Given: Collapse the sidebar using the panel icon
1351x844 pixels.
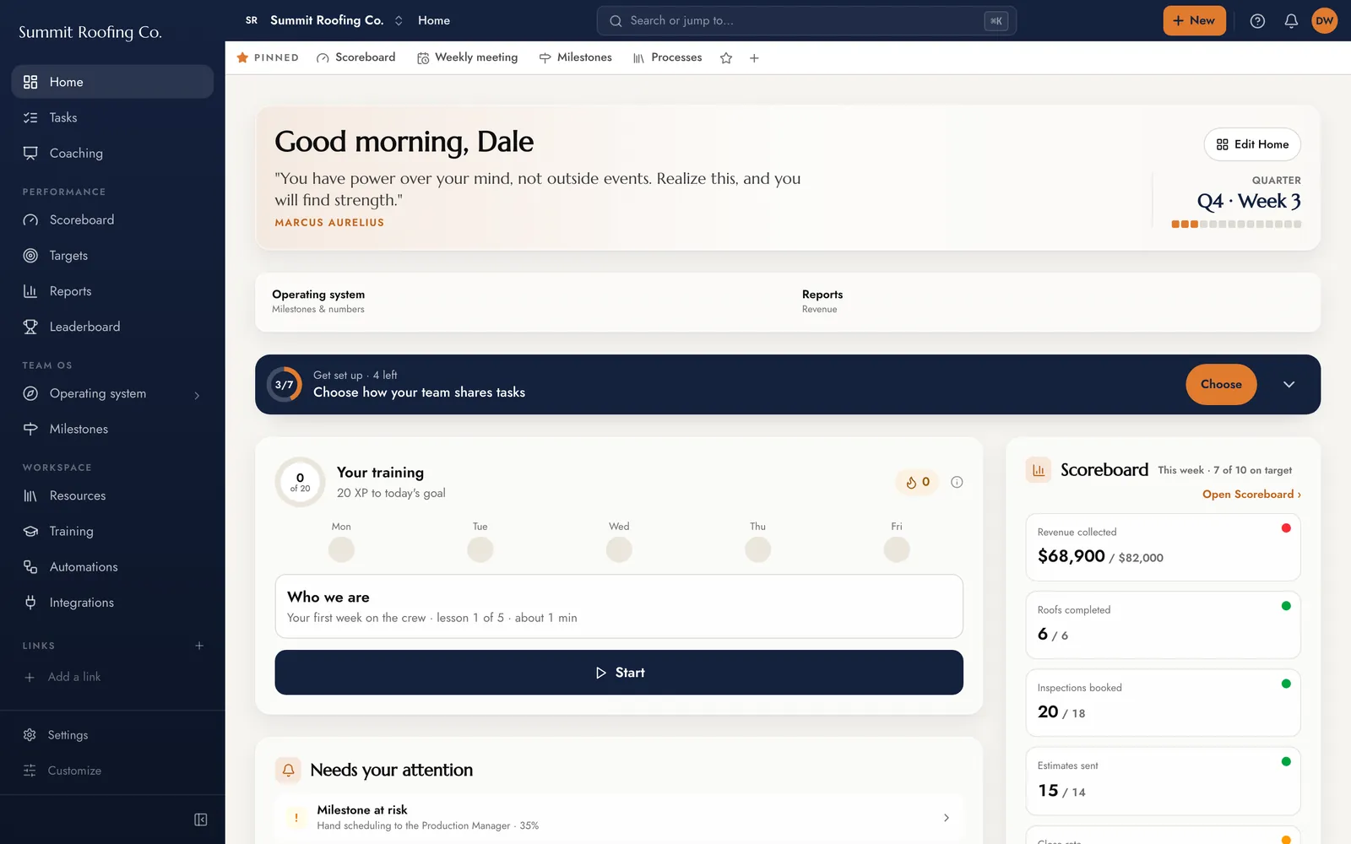Looking at the screenshot, I should 200,820.
